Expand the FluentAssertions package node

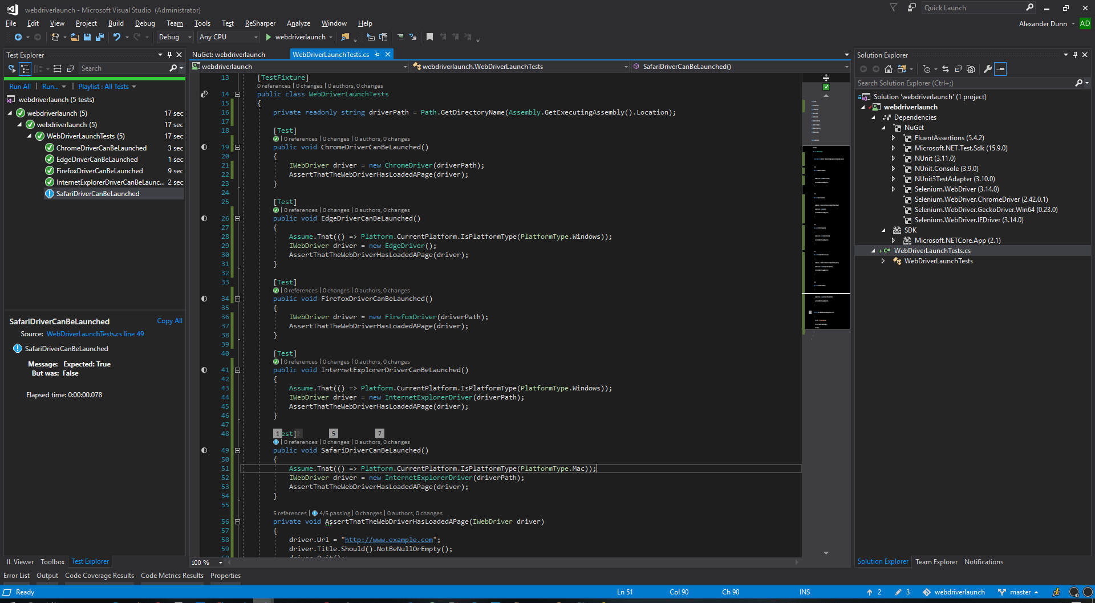[x=894, y=138]
